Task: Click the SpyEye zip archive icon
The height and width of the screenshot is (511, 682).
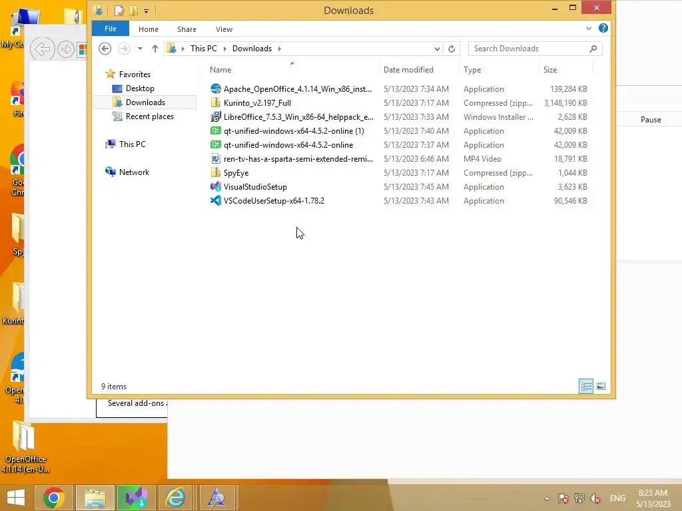Action: point(215,172)
